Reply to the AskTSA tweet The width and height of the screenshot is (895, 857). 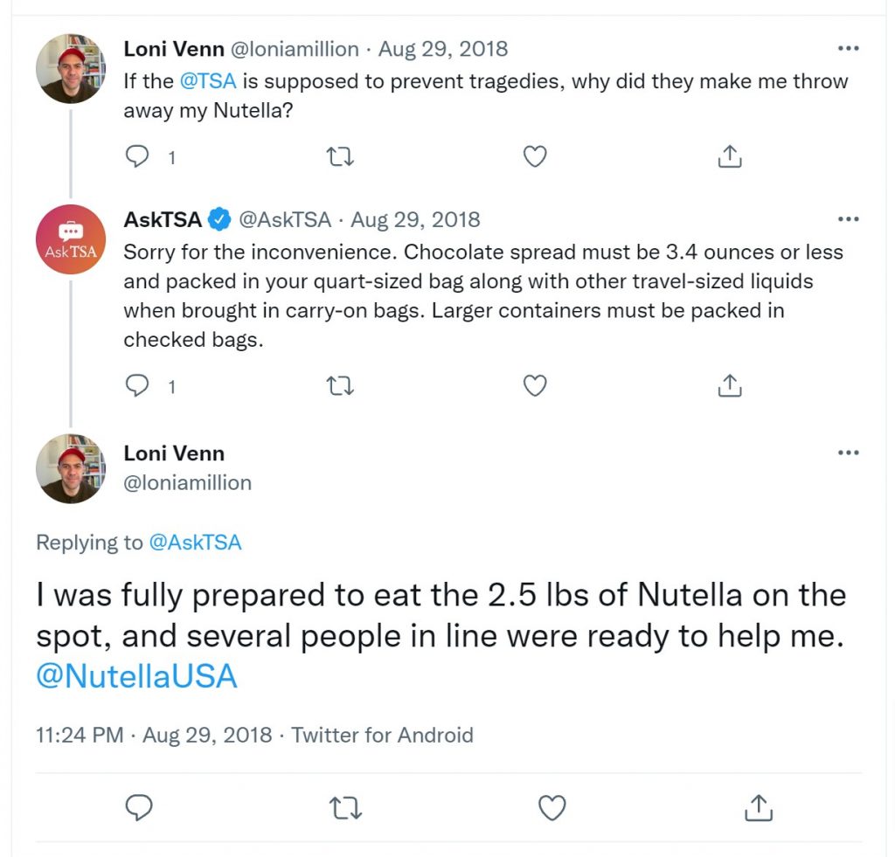(137, 386)
